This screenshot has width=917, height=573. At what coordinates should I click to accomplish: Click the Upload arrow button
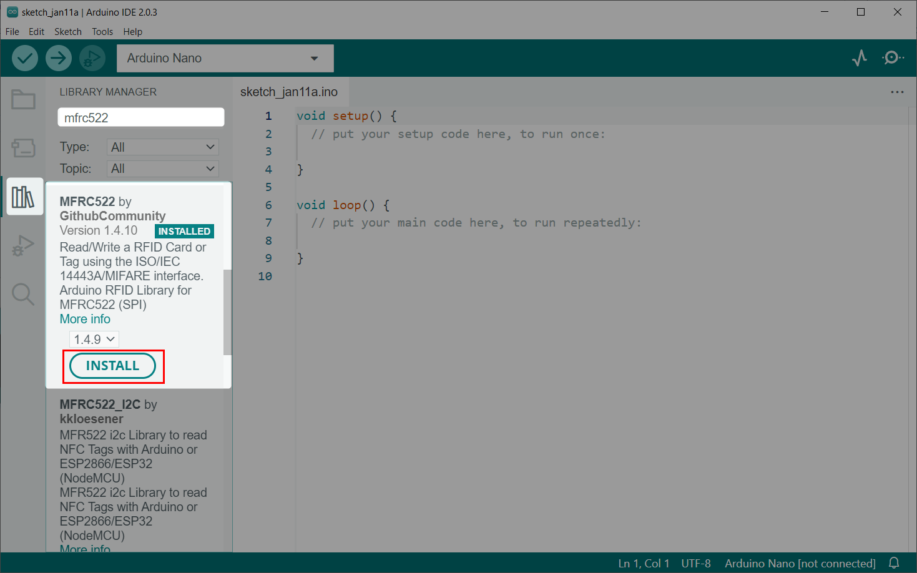tap(58, 58)
